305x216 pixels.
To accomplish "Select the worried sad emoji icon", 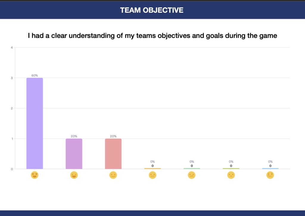I will [x=270, y=175].
